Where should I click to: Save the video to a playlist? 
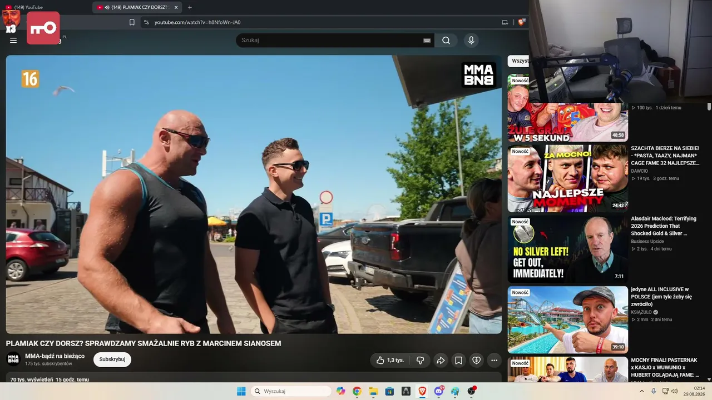(x=458, y=360)
